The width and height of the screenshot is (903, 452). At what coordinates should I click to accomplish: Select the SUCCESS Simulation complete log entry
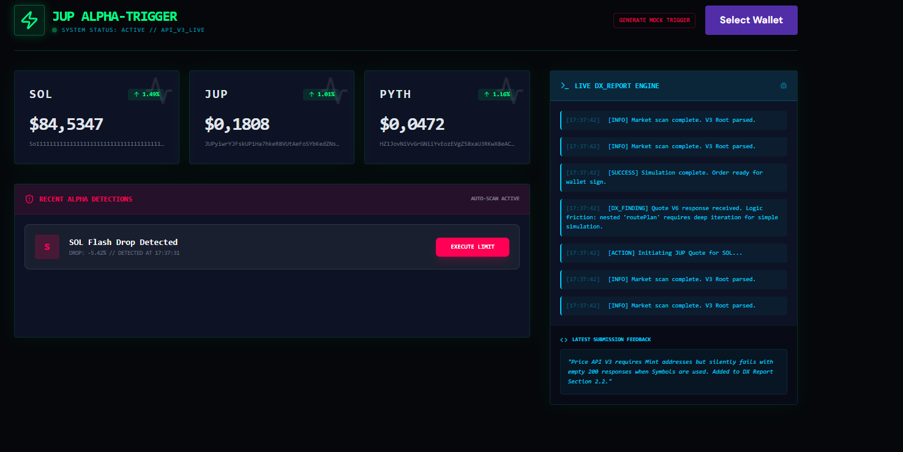pyautogui.click(x=673, y=177)
